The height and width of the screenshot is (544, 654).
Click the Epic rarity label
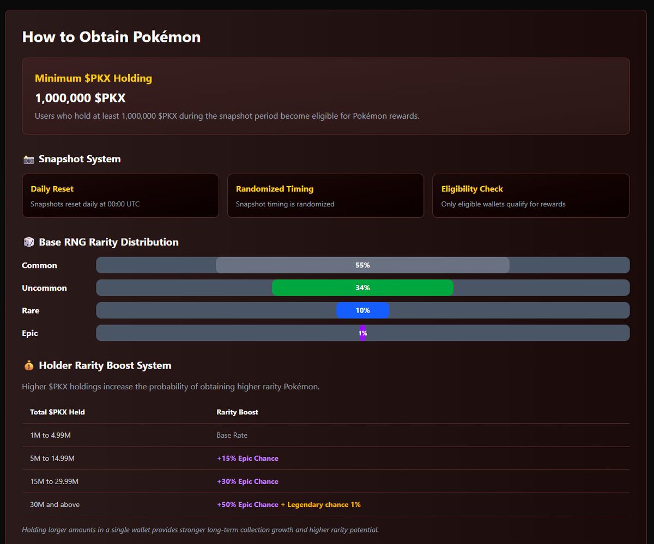(30, 333)
